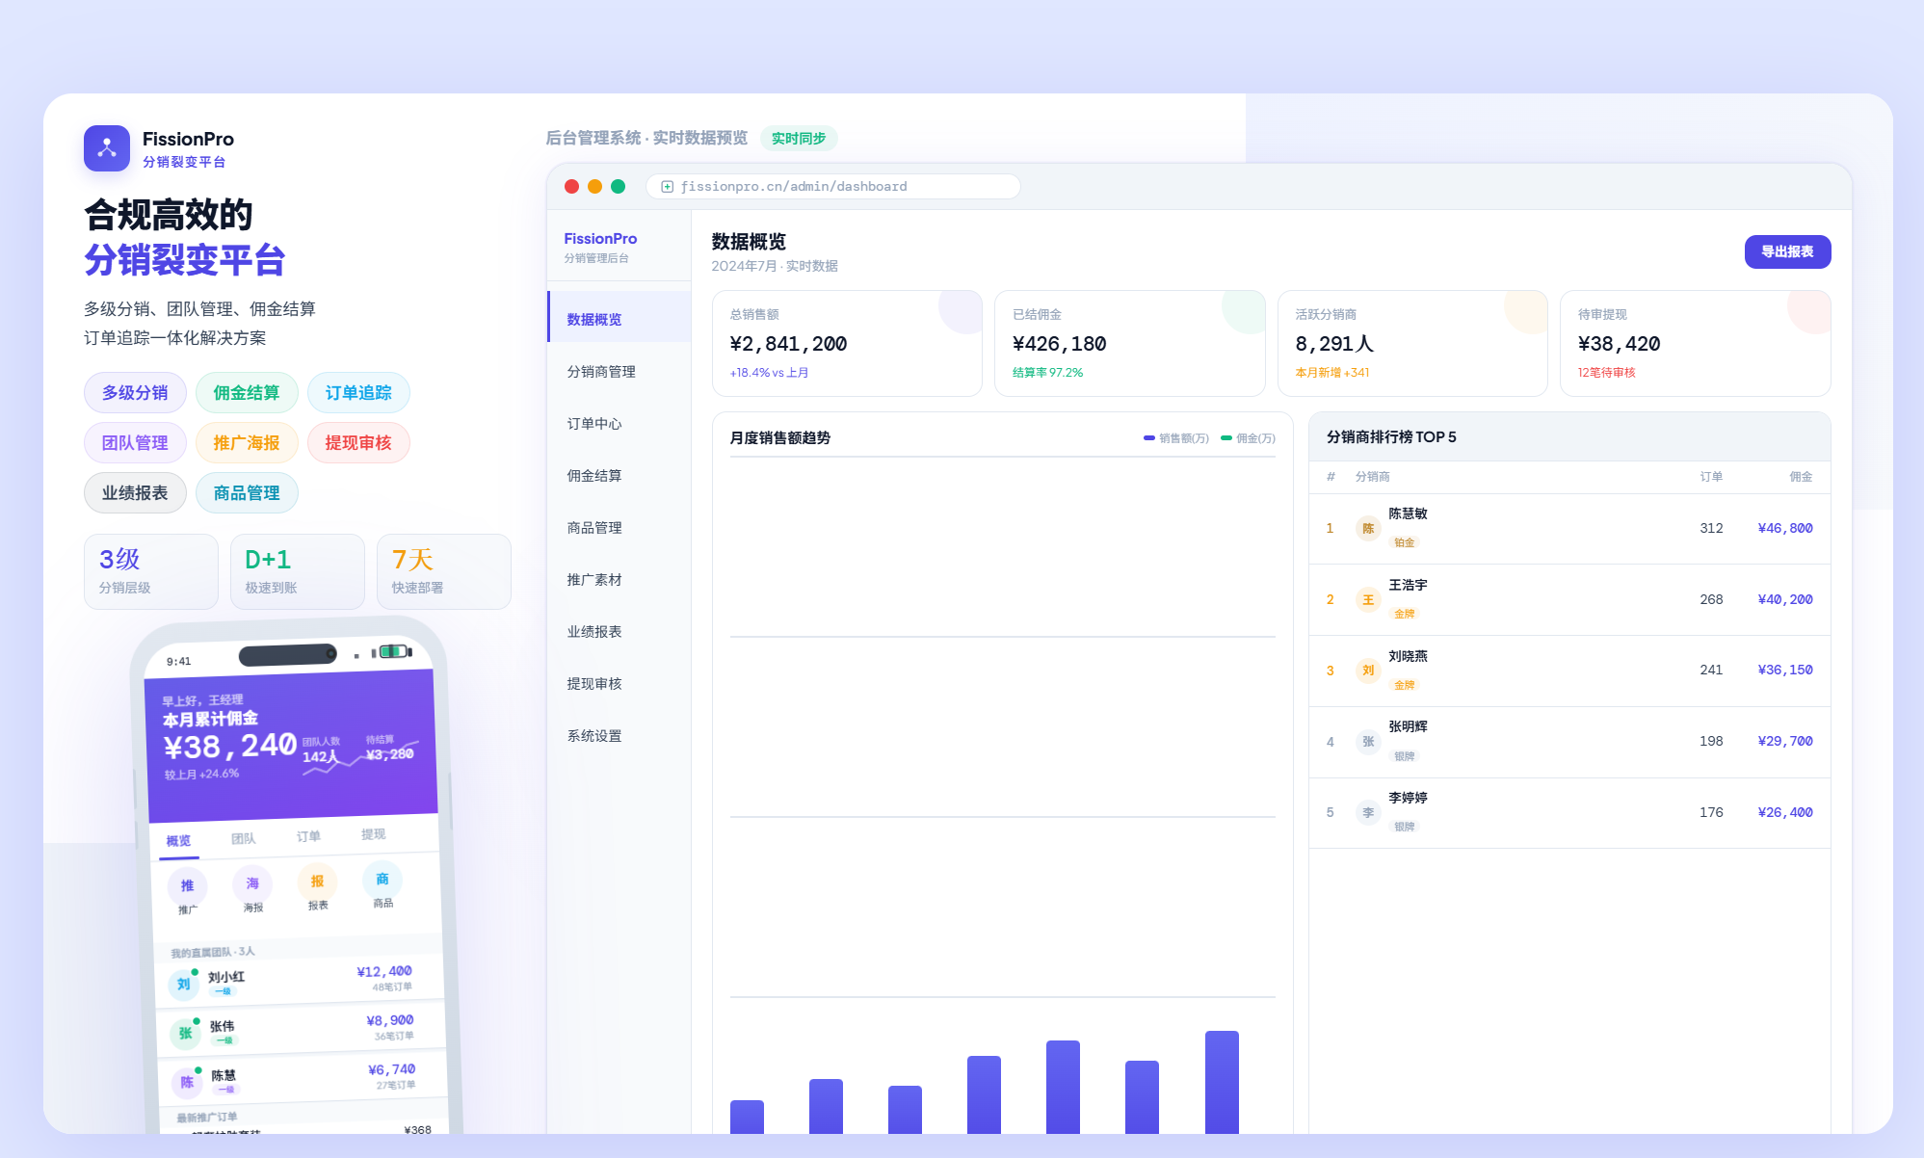Click the green window maximize dot

tap(618, 187)
